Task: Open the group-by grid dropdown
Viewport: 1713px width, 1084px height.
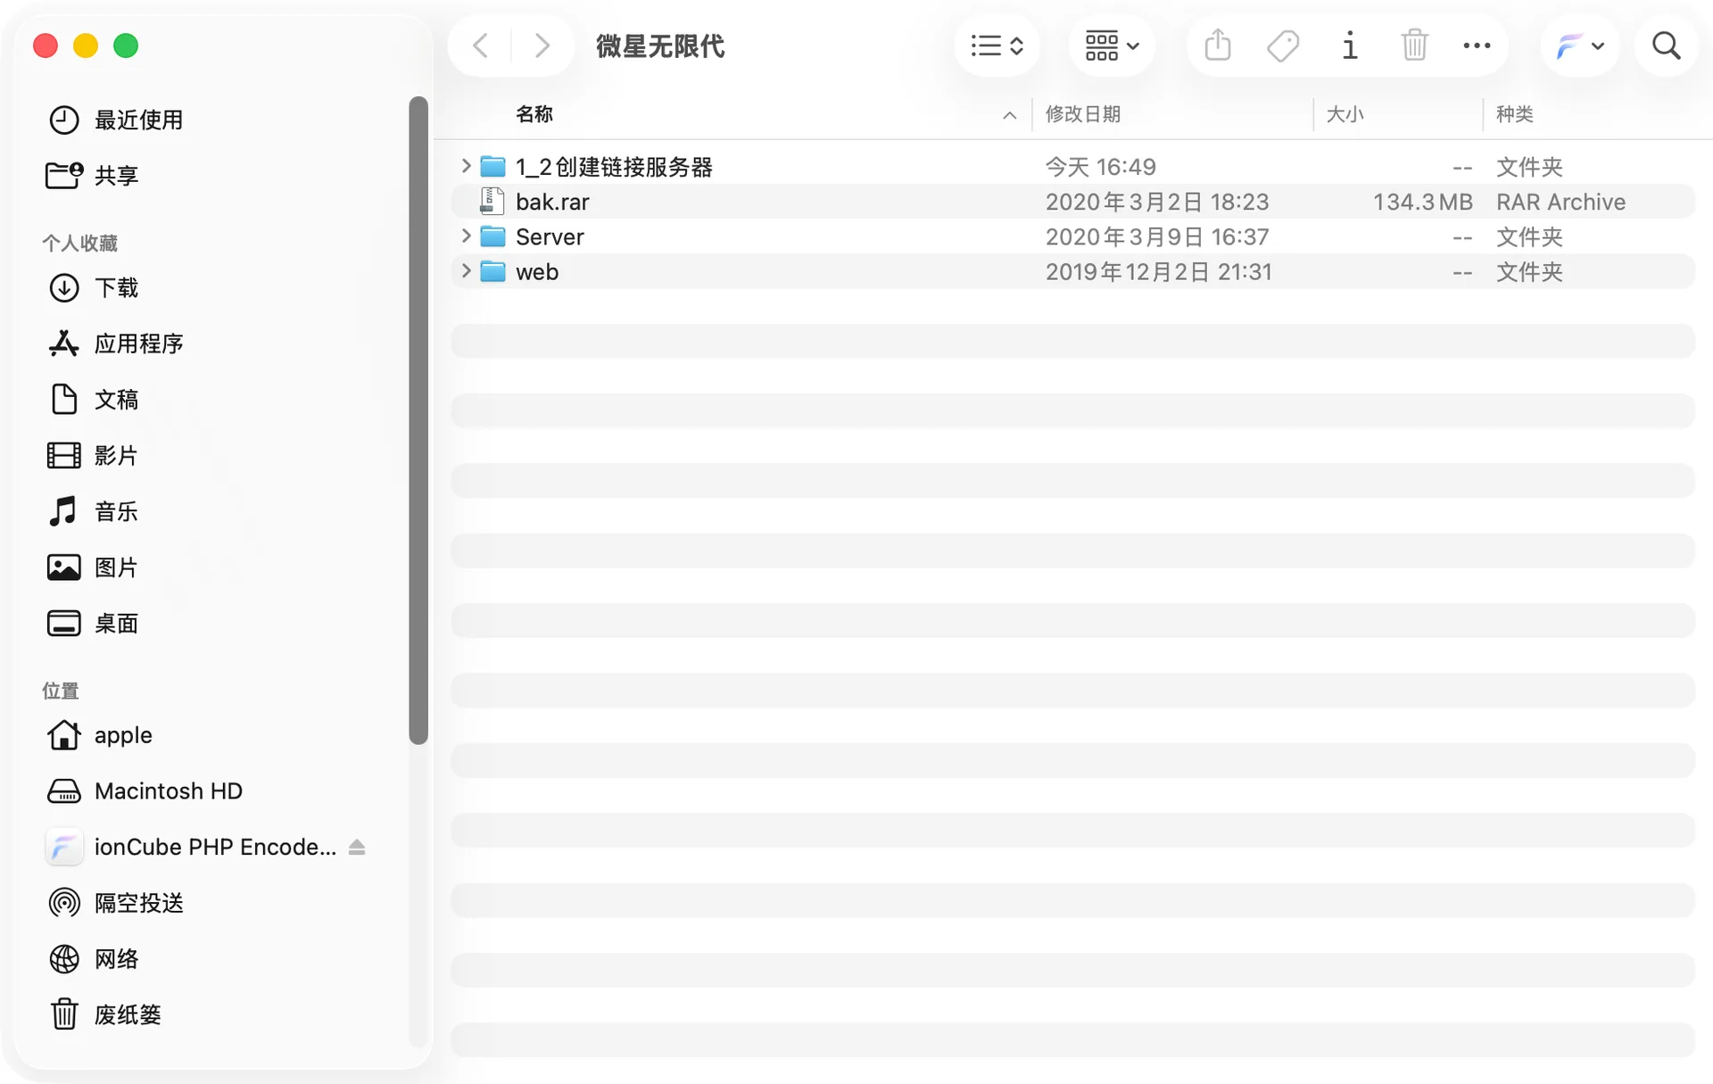Action: 1112,46
